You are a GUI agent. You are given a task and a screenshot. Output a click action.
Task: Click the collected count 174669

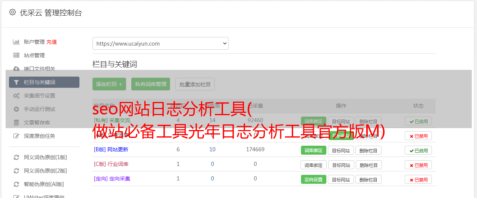click(255, 149)
